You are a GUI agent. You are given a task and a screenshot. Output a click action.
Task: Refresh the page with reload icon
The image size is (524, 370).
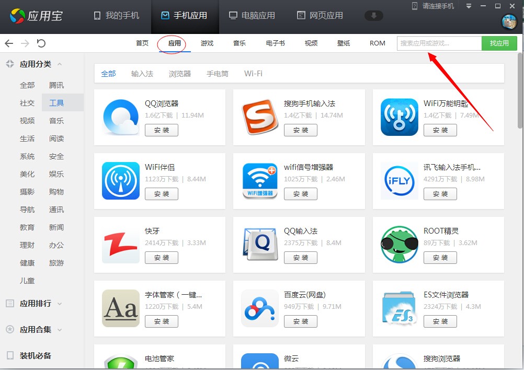pyautogui.click(x=41, y=43)
